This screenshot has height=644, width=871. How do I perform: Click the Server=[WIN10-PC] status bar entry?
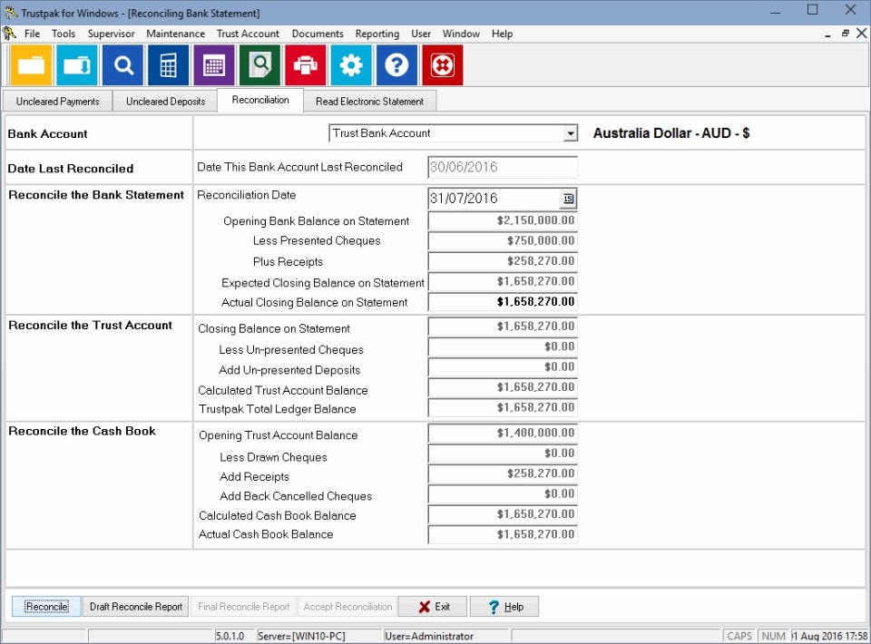pyautogui.click(x=301, y=636)
